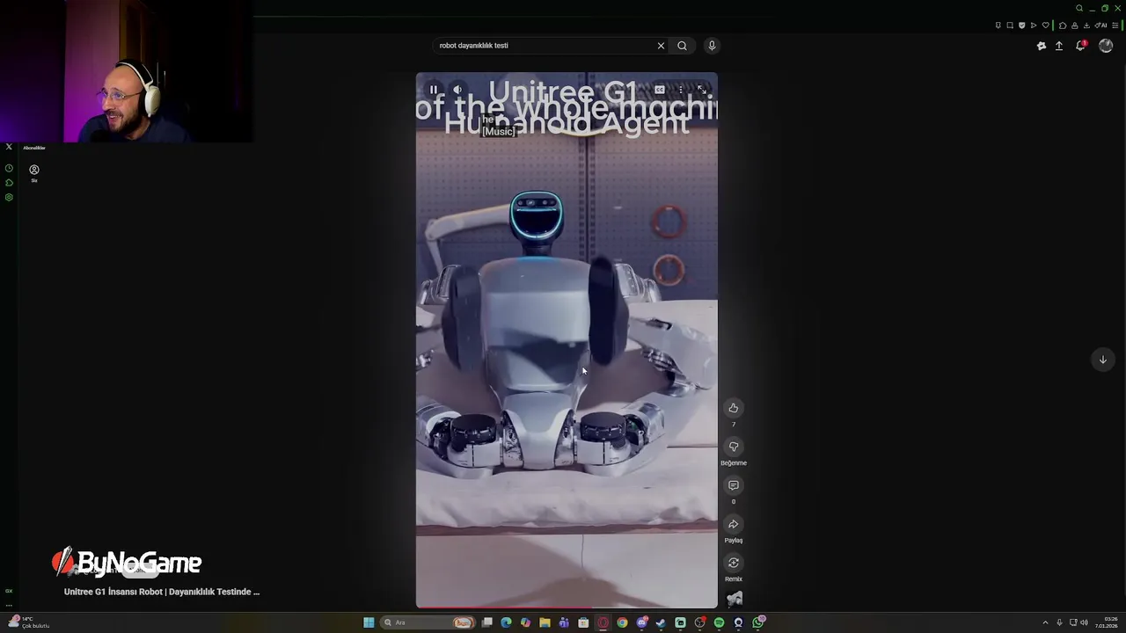Open the 'Siz' profile entry
The height and width of the screenshot is (633, 1126).
[34, 172]
